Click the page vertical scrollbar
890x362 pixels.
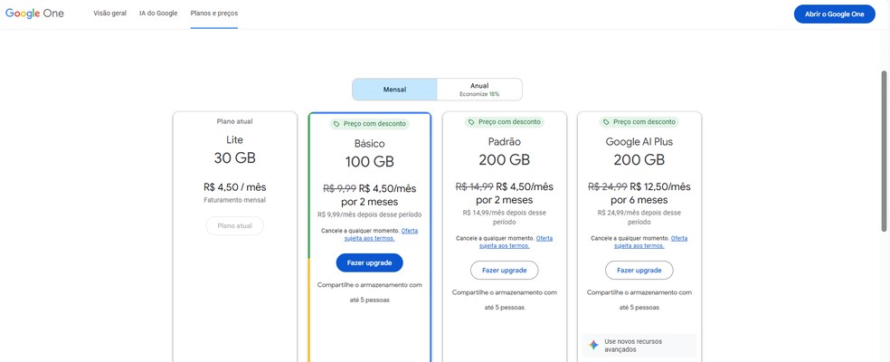click(884, 150)
